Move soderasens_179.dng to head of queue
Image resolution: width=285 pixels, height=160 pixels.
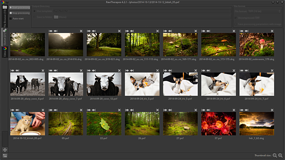click(x=241, y=31)
